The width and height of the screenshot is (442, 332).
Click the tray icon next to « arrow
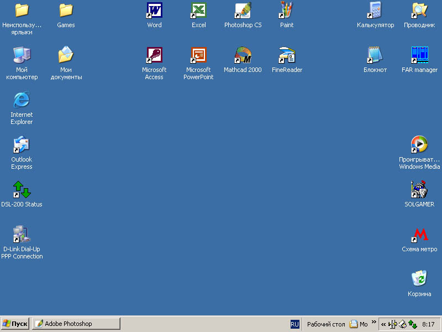393,324
